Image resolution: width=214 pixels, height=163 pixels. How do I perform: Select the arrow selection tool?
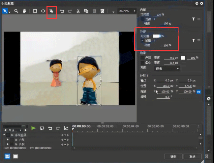[x=5, y=11]
